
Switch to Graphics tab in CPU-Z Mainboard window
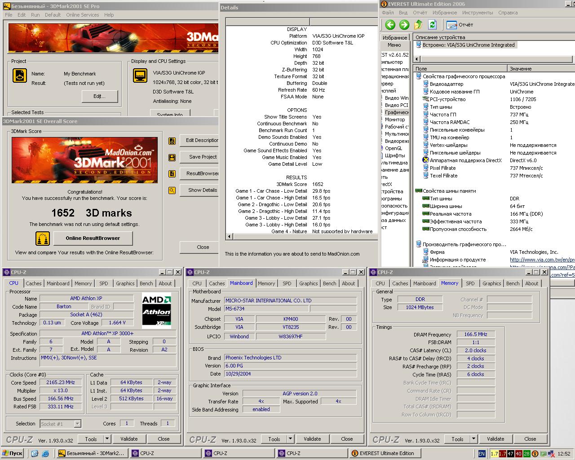tap(309, 283)
